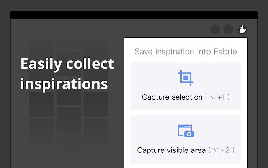Choose the "Capture visible area" text label
This screenshot has height=168, width=268.
click(x=171, y=150)
